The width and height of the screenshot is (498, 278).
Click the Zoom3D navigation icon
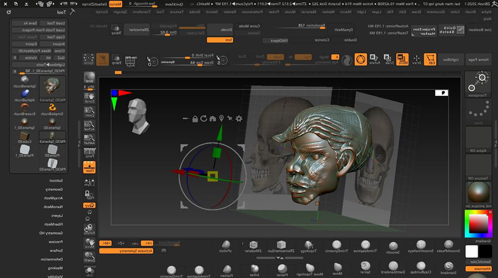pos(89,257)
